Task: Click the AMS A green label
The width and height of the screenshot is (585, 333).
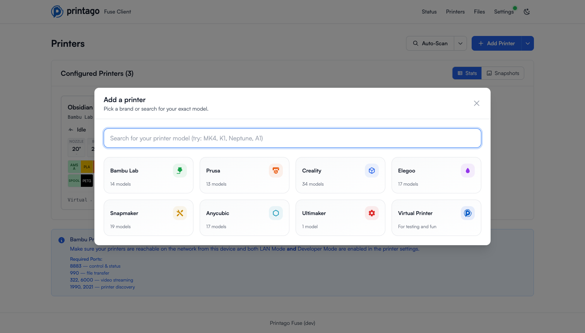Action: click(x=74, y=167)
